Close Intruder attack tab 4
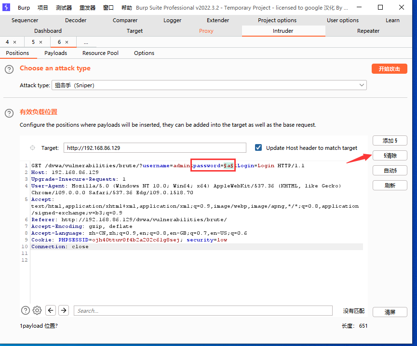The width and height of the screenshot is (417, 346). coord(15,42)
